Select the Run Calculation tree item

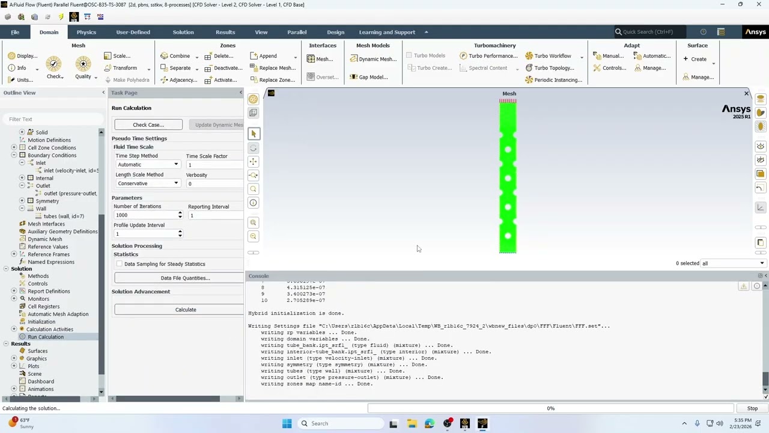(x=45, y=337)
